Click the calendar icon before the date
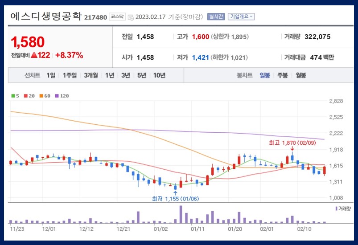 (x=131, y=17)
